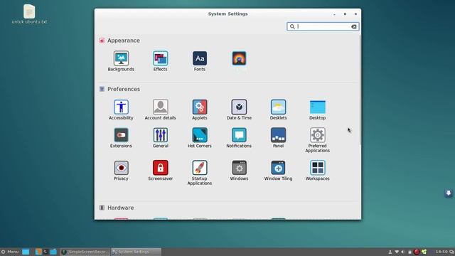Click the show desktop panel launcher
Screen dimensions: 455x256
coord(26,252)
